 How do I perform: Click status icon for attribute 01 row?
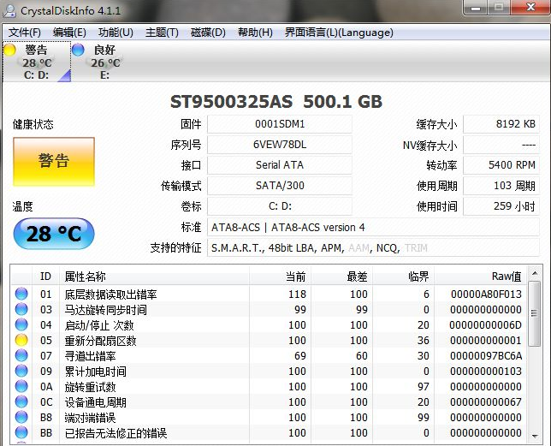[21, 294]
